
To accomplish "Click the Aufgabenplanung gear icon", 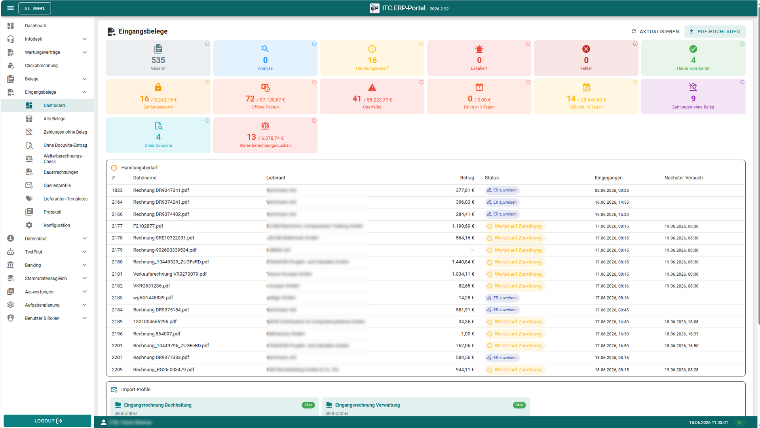I will 11,305.
